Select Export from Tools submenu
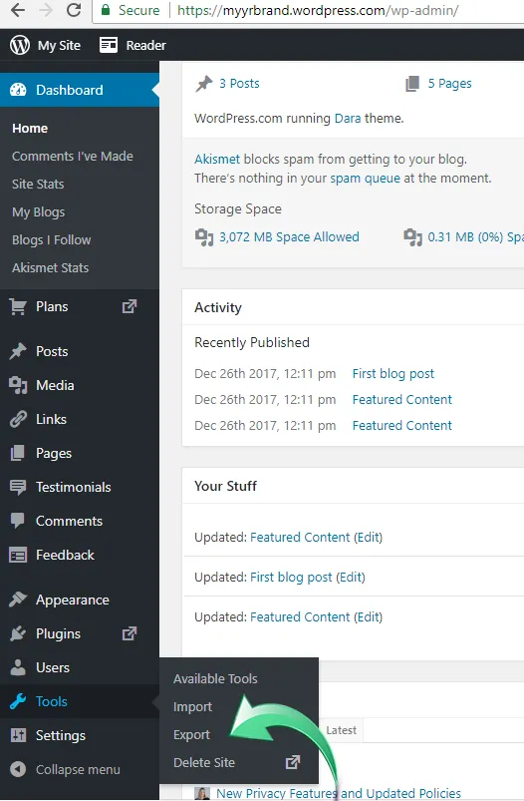Image resolution: width=524 pixels, height=801 pixels. pyautogui.click(x=191, y=734)
